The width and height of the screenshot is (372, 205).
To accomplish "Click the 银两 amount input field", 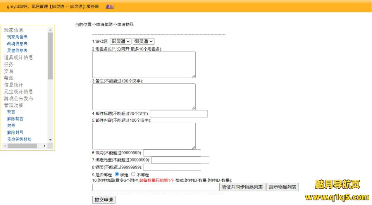I will pyautogui.click(x=172, y=153).
